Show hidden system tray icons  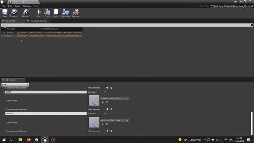pos(205,140)
